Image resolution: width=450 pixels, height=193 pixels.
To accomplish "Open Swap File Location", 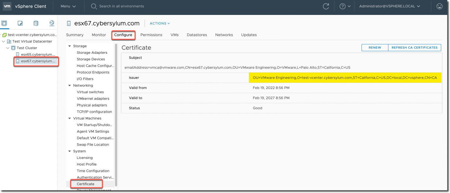I will [93, 145].
